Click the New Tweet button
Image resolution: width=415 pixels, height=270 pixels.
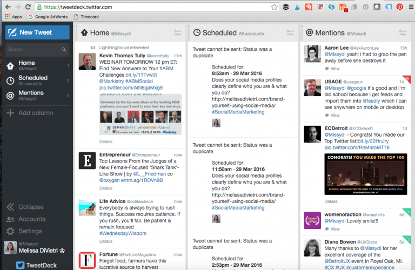pyautogui.click(x=37, y=32)
